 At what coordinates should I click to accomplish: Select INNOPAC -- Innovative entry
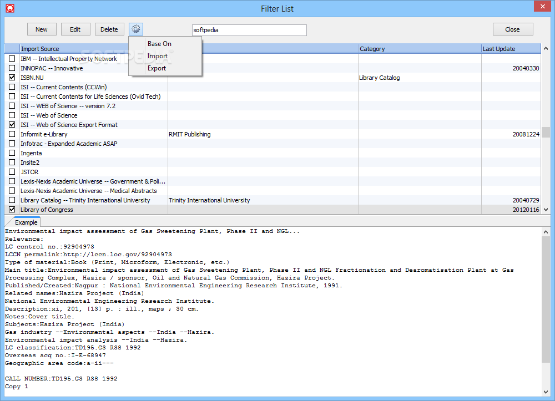pos(52,68)
